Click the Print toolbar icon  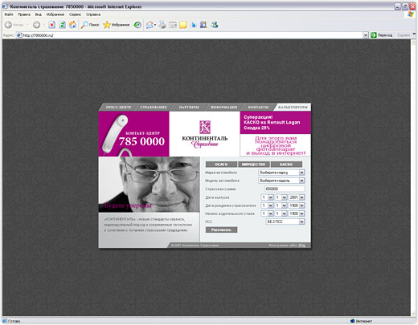(162, 25)
